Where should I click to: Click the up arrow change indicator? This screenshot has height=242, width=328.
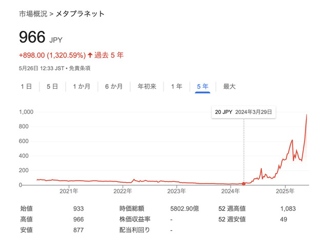(90, 55)
